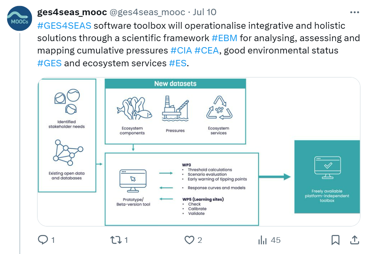Open ges4seas_mooc display name profile
This screenshot has width=366, height=254.
click(x=71, y=12)
